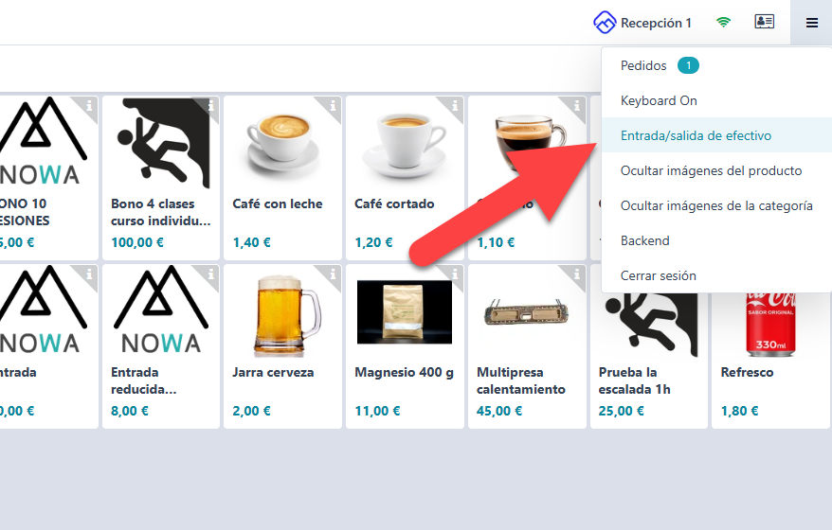Screen dimensions: 832x530
Task: Open Pedidos from the dropdown menu
Action: click(x=644, y=65)
